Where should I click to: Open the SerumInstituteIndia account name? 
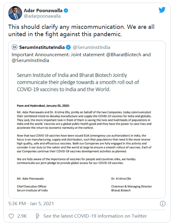coord(42,47)
